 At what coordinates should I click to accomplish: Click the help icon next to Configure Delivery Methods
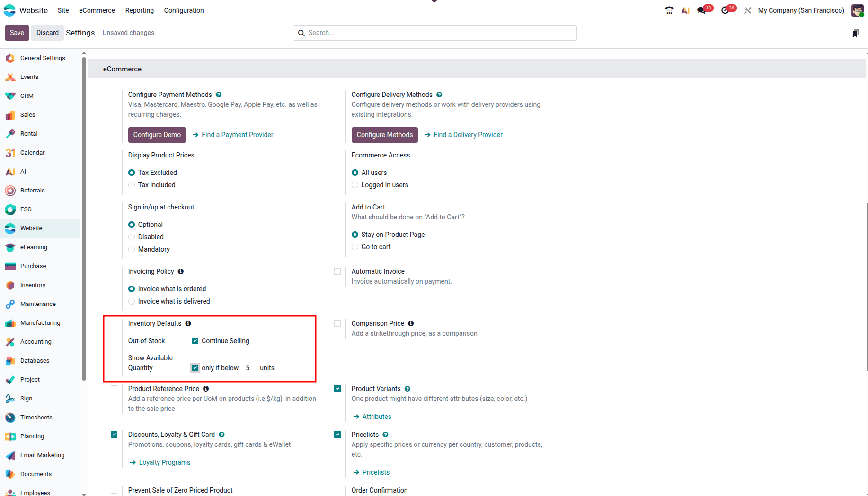[439, 95]
